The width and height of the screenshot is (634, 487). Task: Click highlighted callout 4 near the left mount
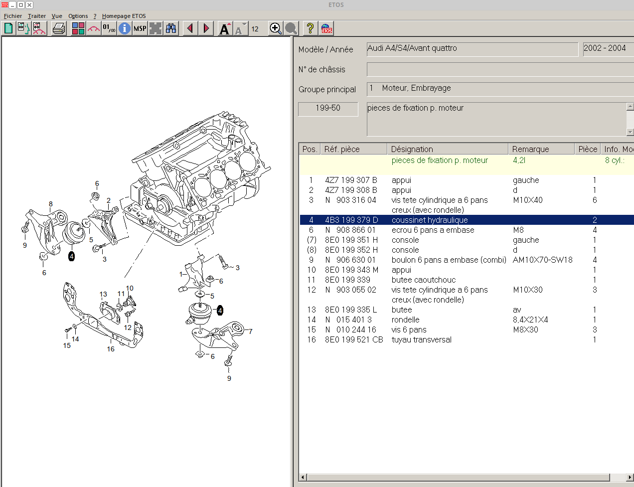[x=71, y=256]
